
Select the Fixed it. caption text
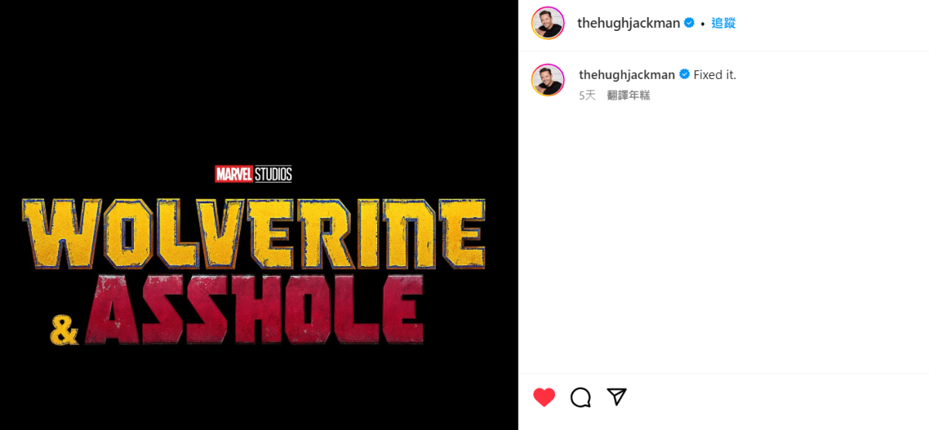[x=715, y=75]
